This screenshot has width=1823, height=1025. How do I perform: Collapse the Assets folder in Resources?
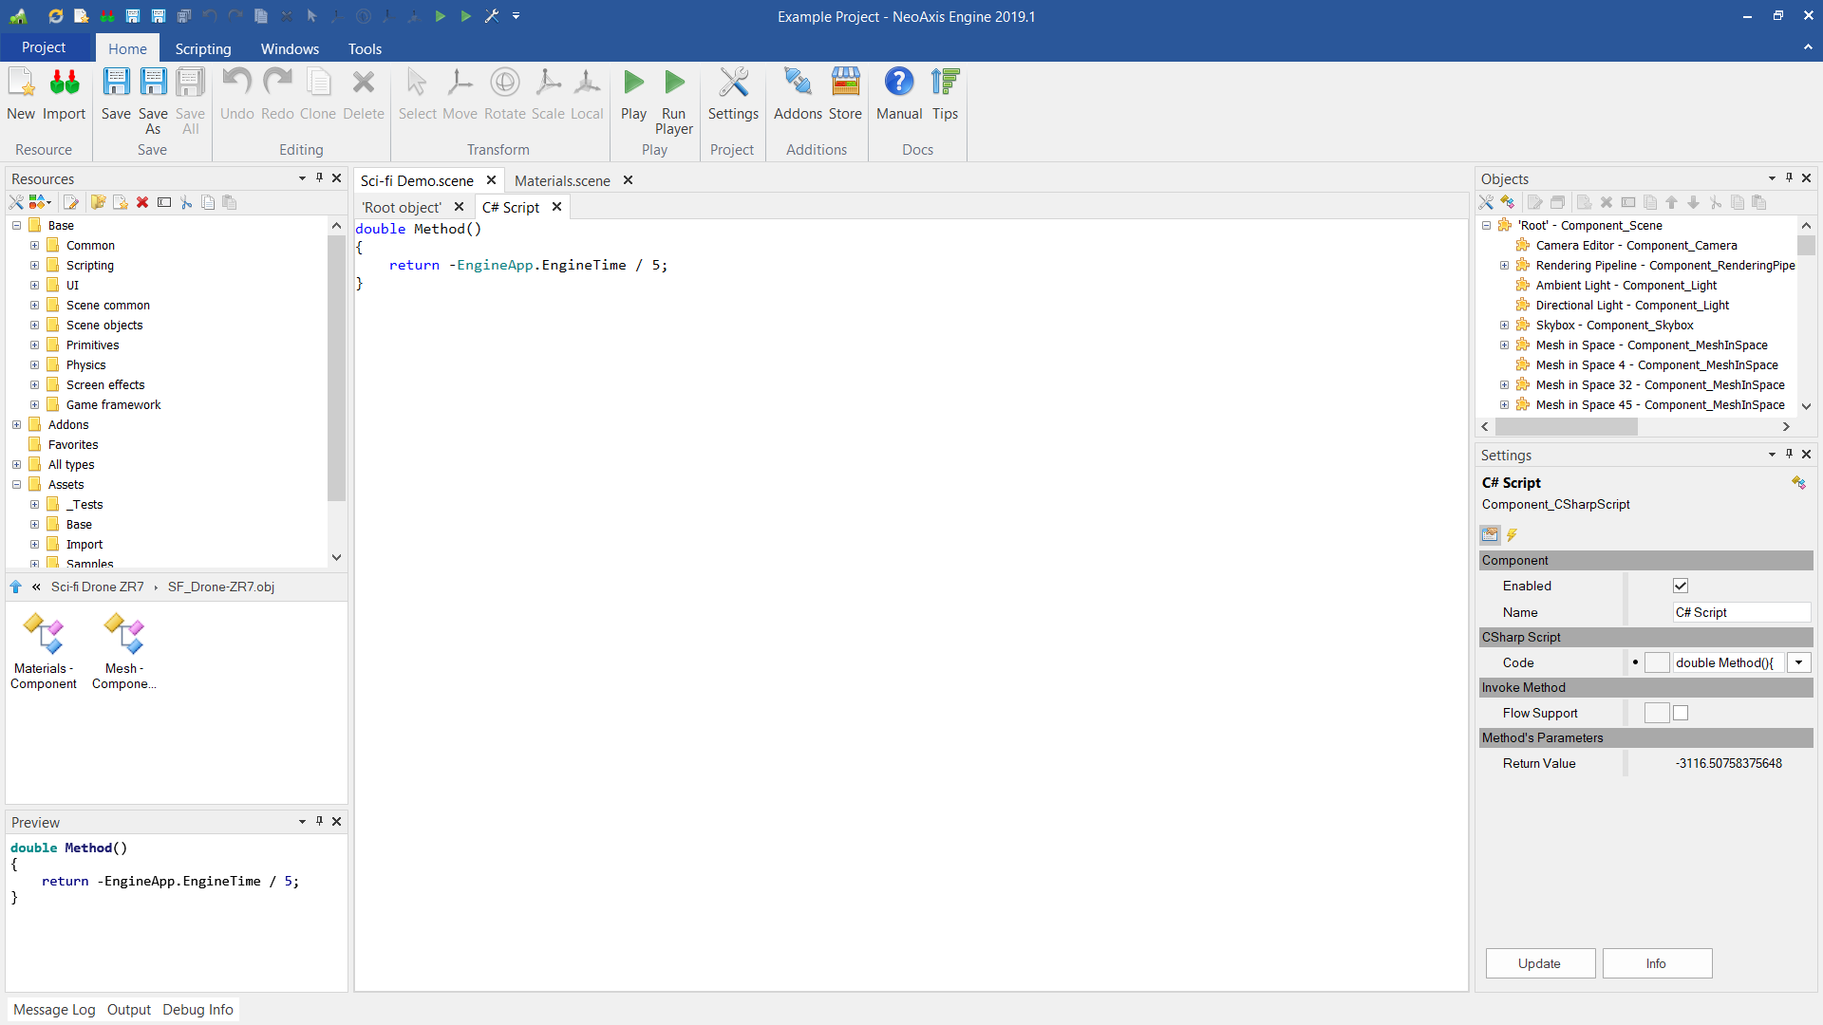tap(15, 484)
